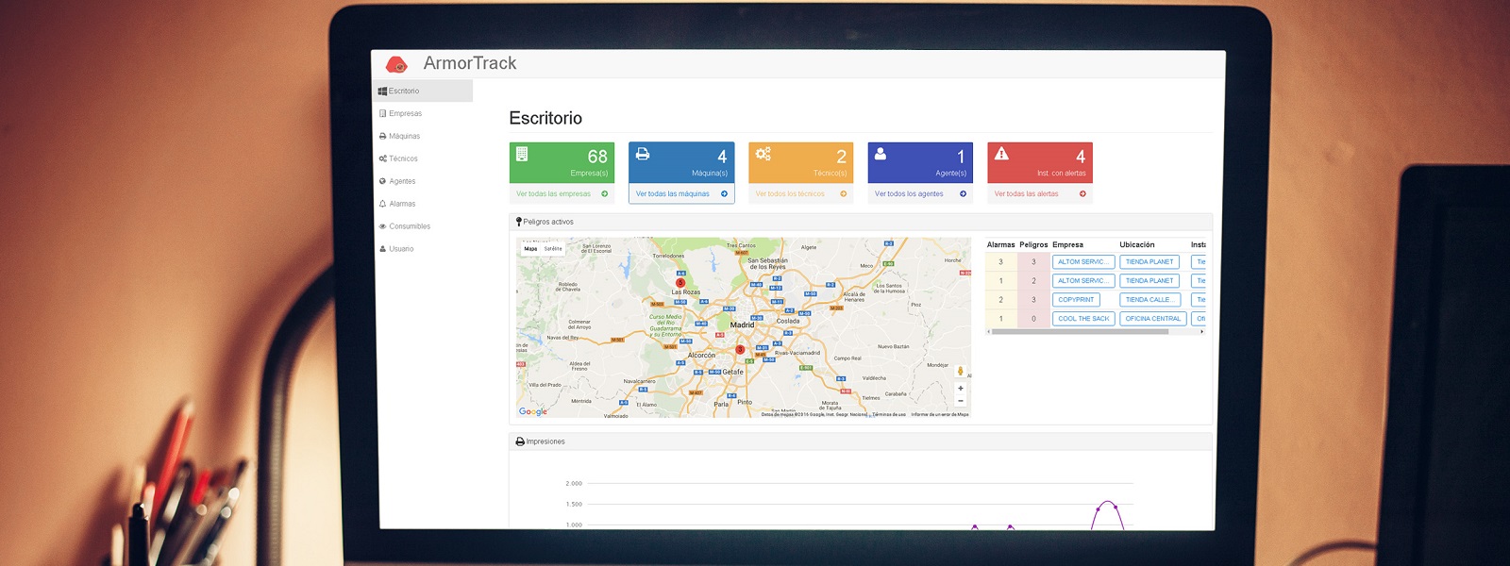Click the "Ver todas las empresas" link

click(x=553, y=194)
